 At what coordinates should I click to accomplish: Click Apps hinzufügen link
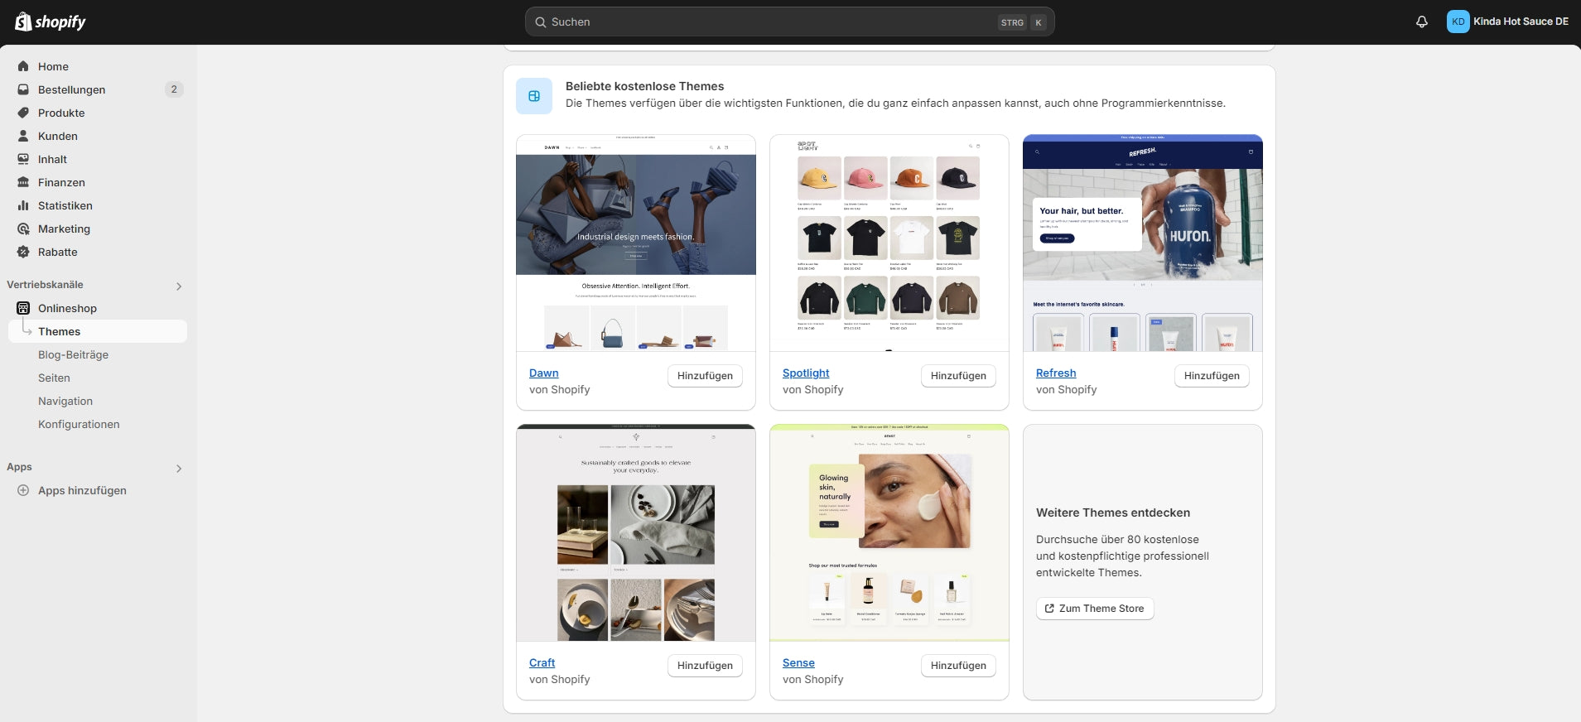click(x=82, y=490)
